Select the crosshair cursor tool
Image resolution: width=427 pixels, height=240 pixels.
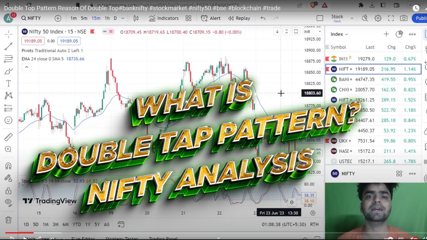coord(9,34)
